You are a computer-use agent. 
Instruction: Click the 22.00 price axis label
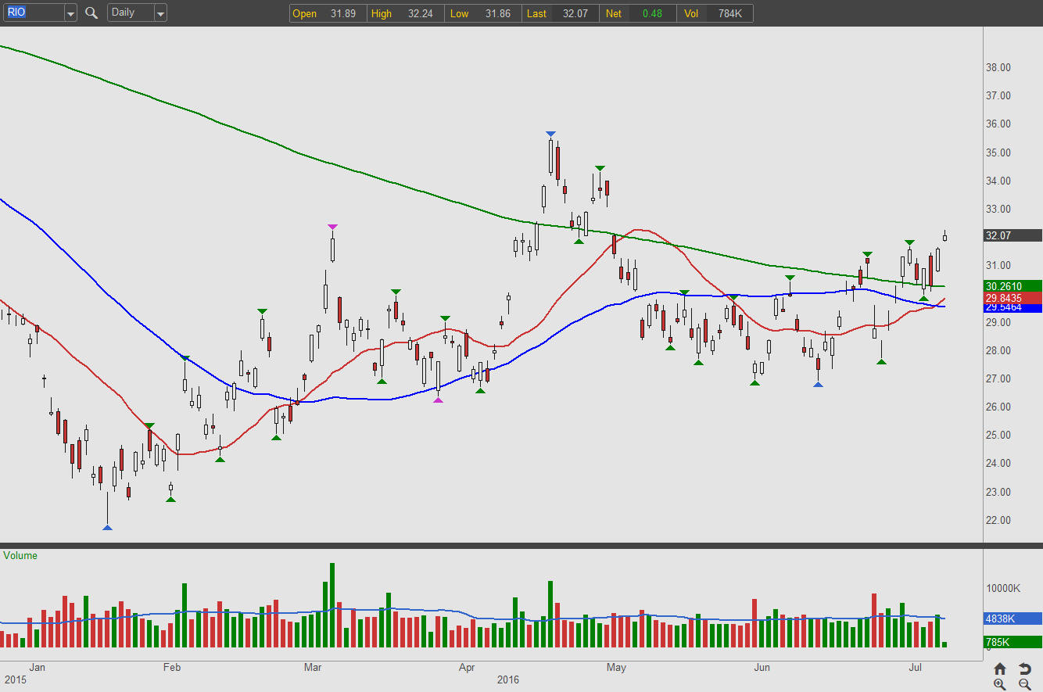tap(999, 520)
